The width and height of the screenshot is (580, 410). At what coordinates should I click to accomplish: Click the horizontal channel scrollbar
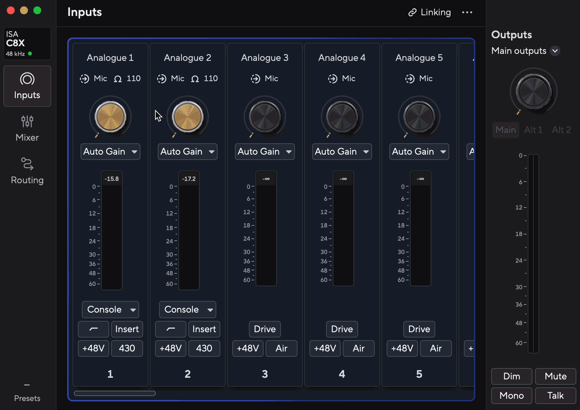pos(115,393)
